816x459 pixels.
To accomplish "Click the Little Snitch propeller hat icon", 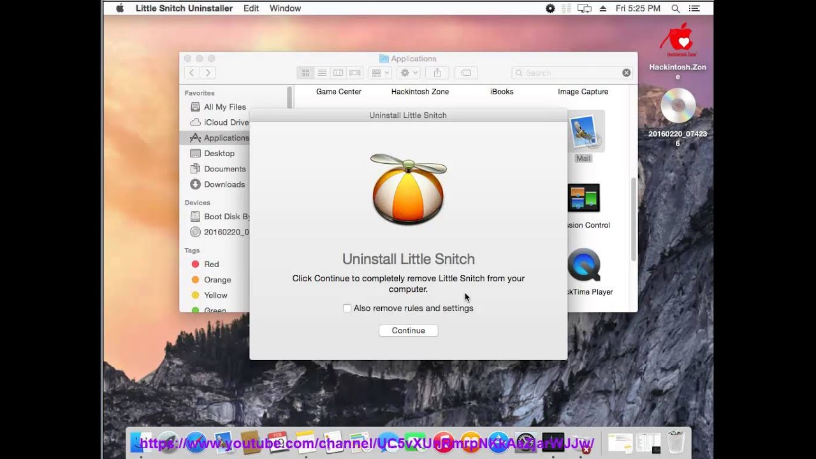I will tap(408, 188).
